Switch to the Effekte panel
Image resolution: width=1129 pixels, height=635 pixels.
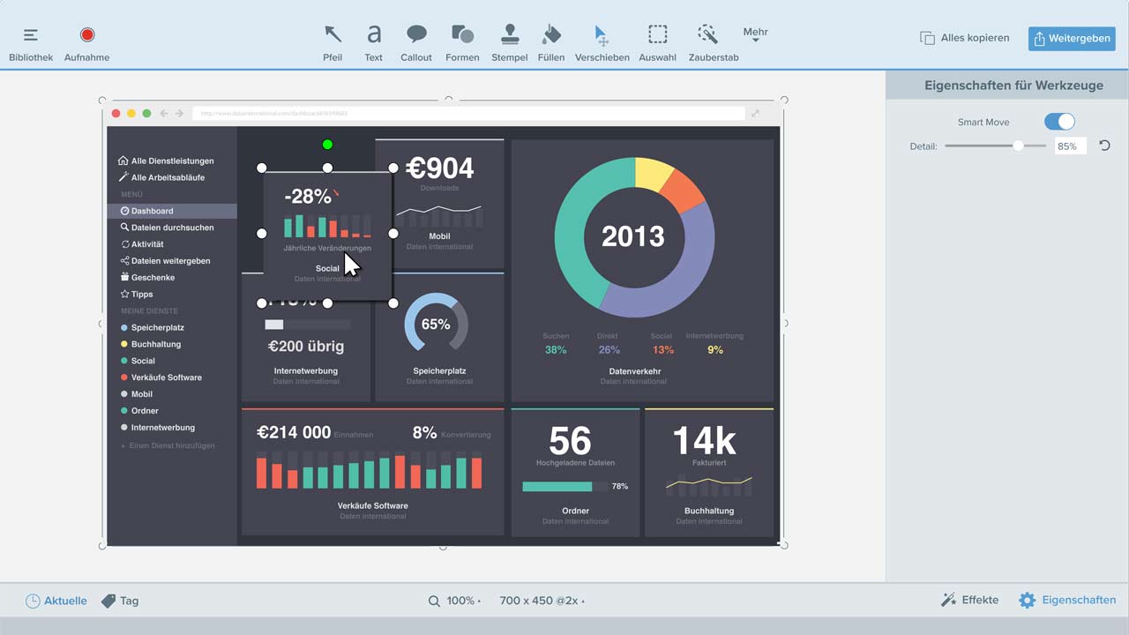point(969,600)
